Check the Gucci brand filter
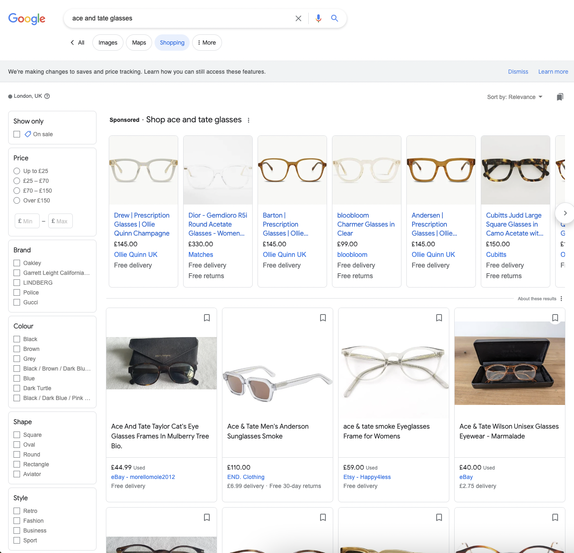 17,302
